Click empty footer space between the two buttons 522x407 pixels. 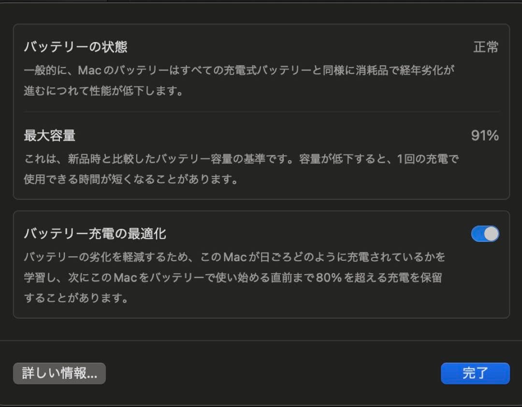(273, 373)
